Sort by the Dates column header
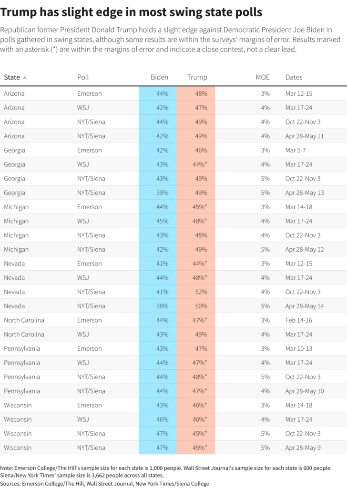Image resolution: width=347 pixels, height=488 pixels. tap(294, 77)
